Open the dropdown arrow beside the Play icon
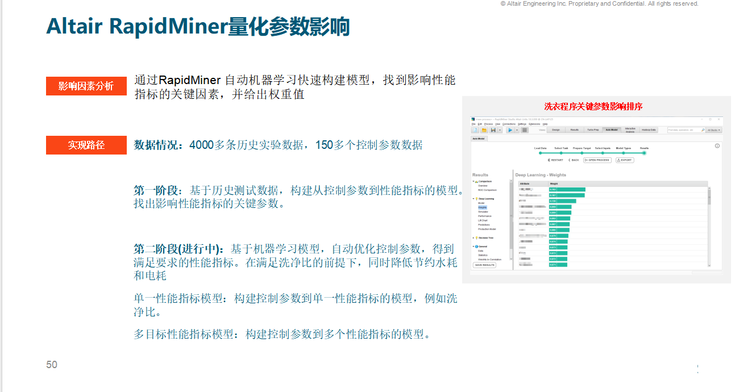This screenshot has height=392, width=735. [x=517, y=130]
